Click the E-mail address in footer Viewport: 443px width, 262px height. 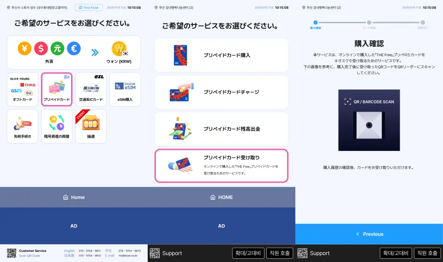(128, 256)
